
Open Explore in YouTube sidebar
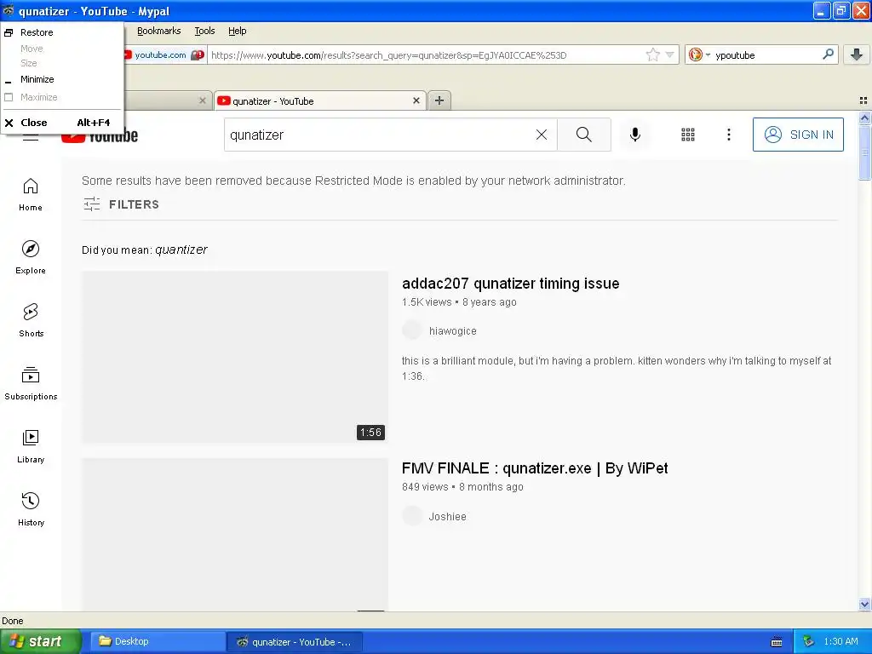pyautogui.click(x=31, y=257)
